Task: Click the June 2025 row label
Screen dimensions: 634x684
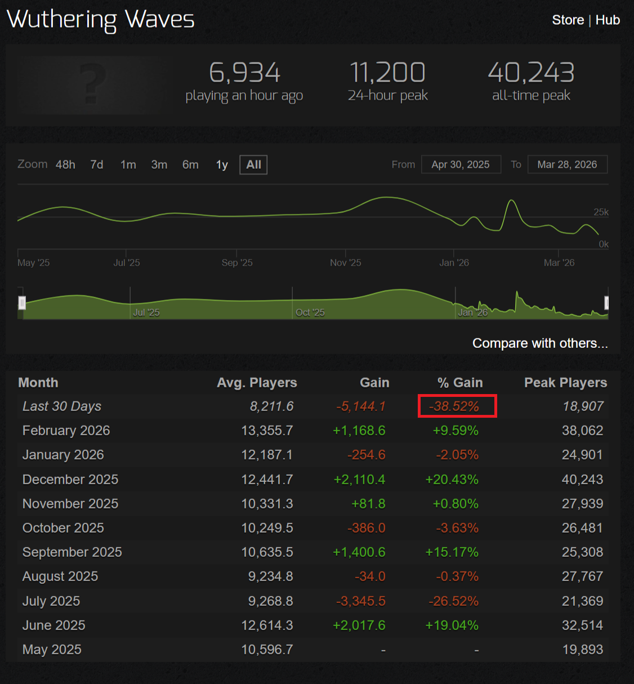Action: (53, 625)
